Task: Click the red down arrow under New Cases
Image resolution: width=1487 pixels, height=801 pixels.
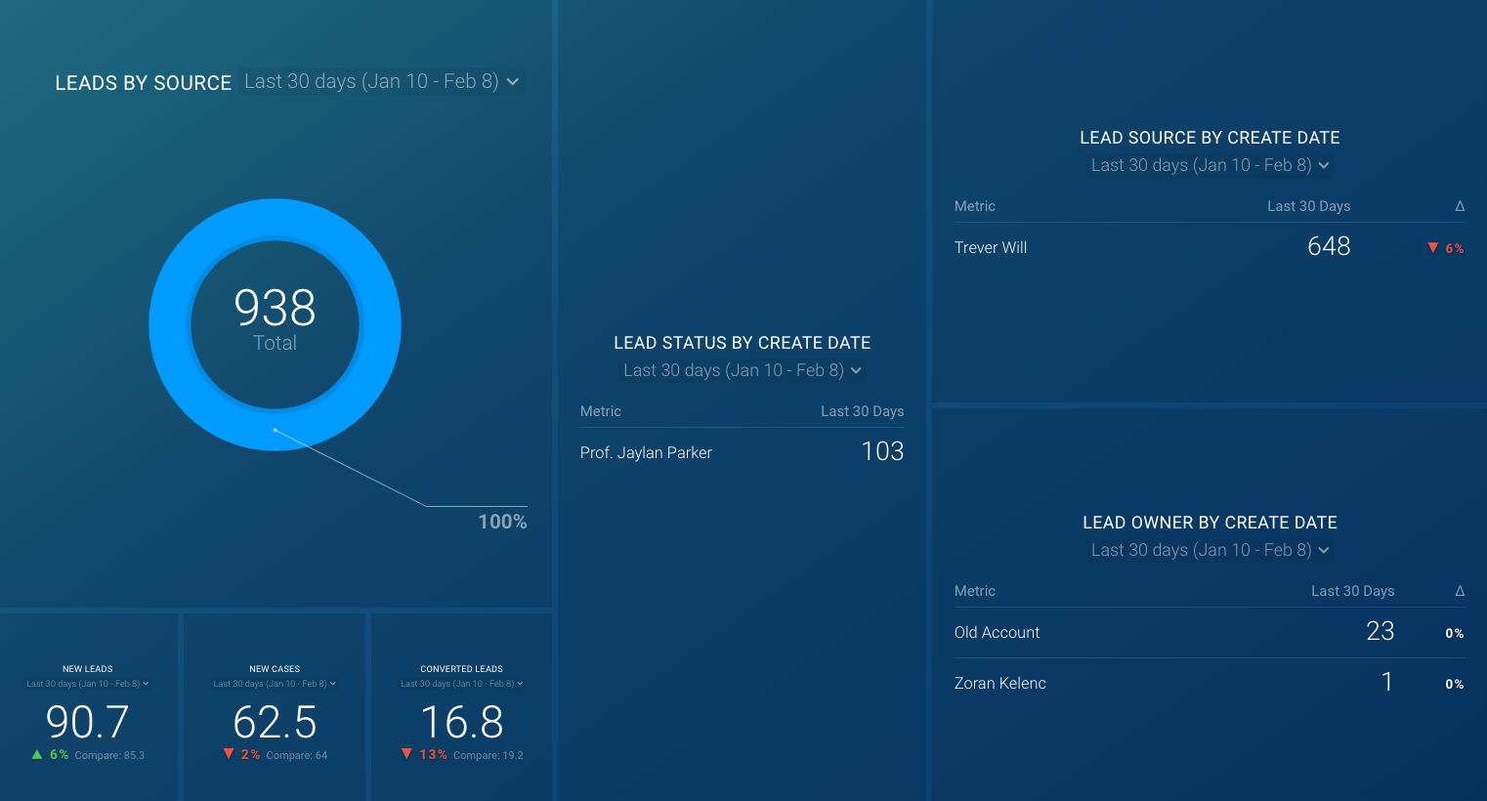Action: (x=229, y=754)
